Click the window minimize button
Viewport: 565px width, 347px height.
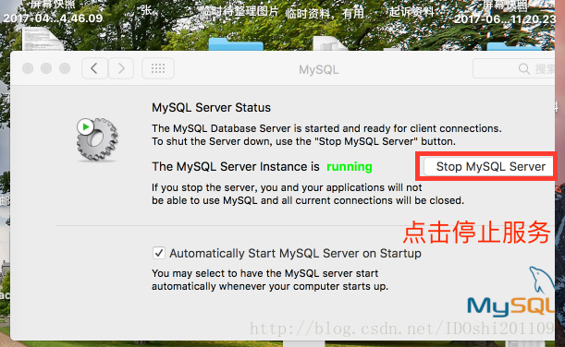(46, 68)
